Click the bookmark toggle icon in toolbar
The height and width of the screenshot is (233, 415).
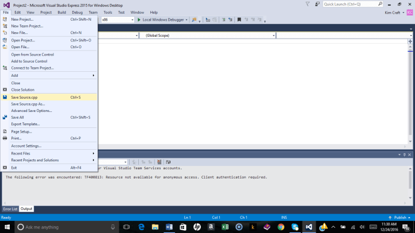click(x=239, y=20)
